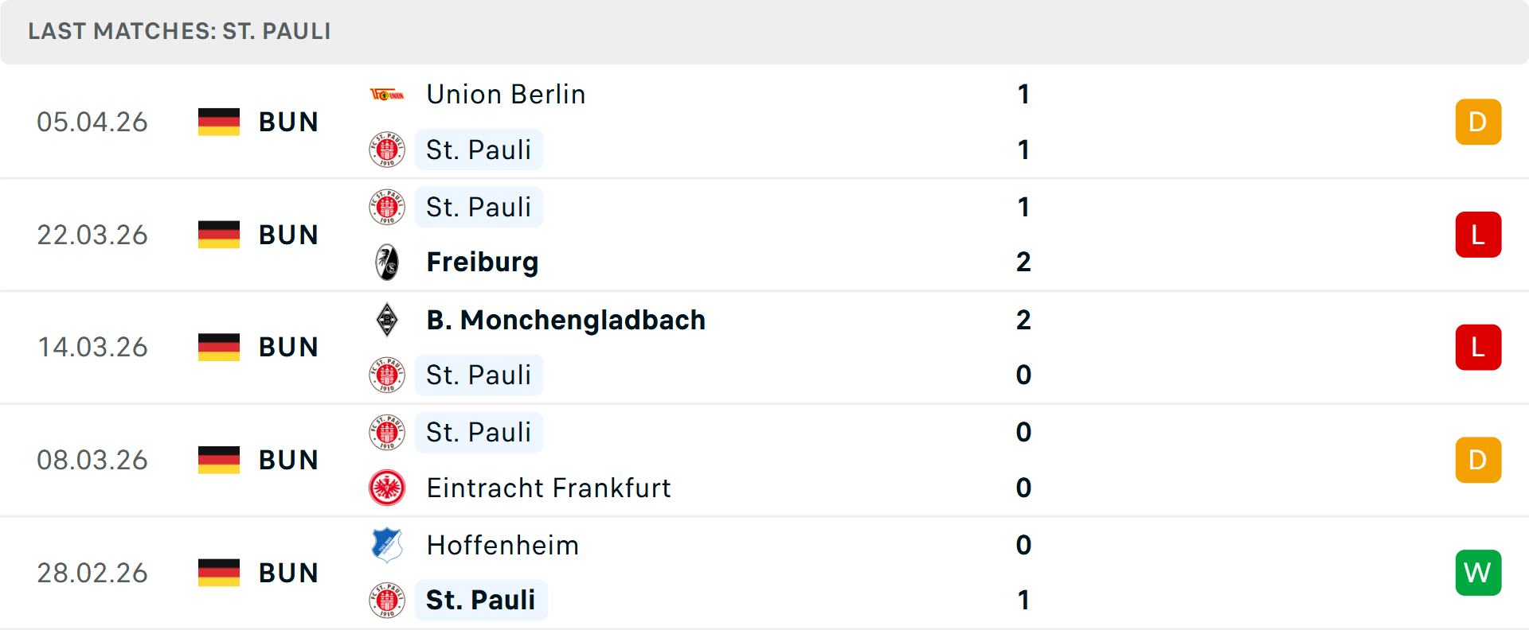1529x630 pixels.
Task: Open the Union Berlin team page
Action: (x=505, y=94)
